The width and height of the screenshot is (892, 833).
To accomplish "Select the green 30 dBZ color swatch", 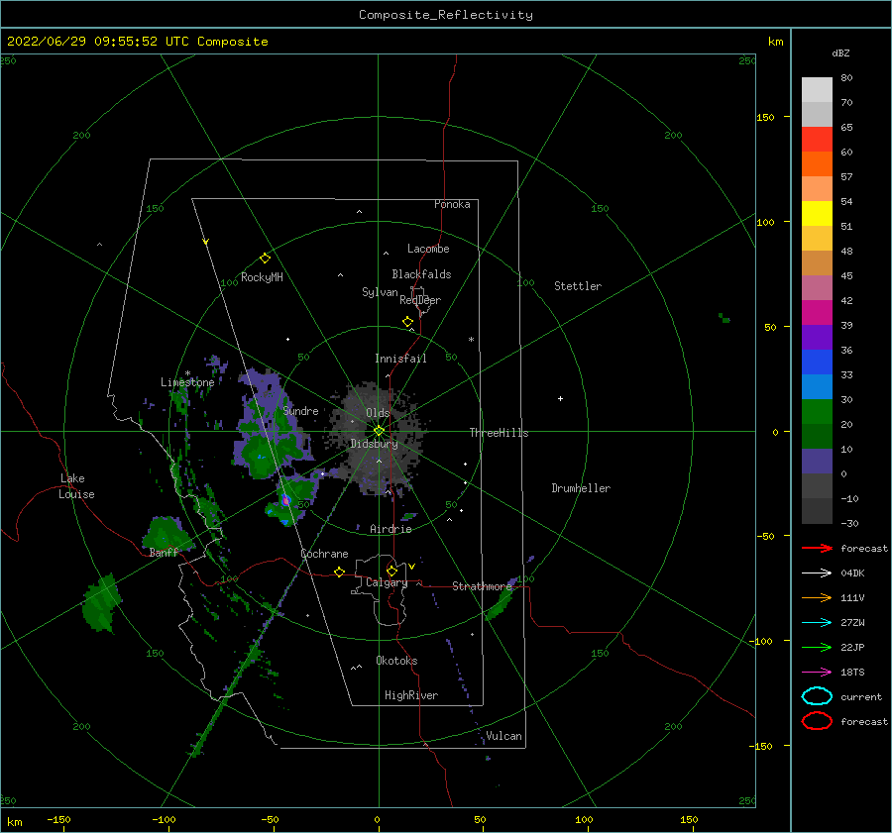I will pos(817,411).
